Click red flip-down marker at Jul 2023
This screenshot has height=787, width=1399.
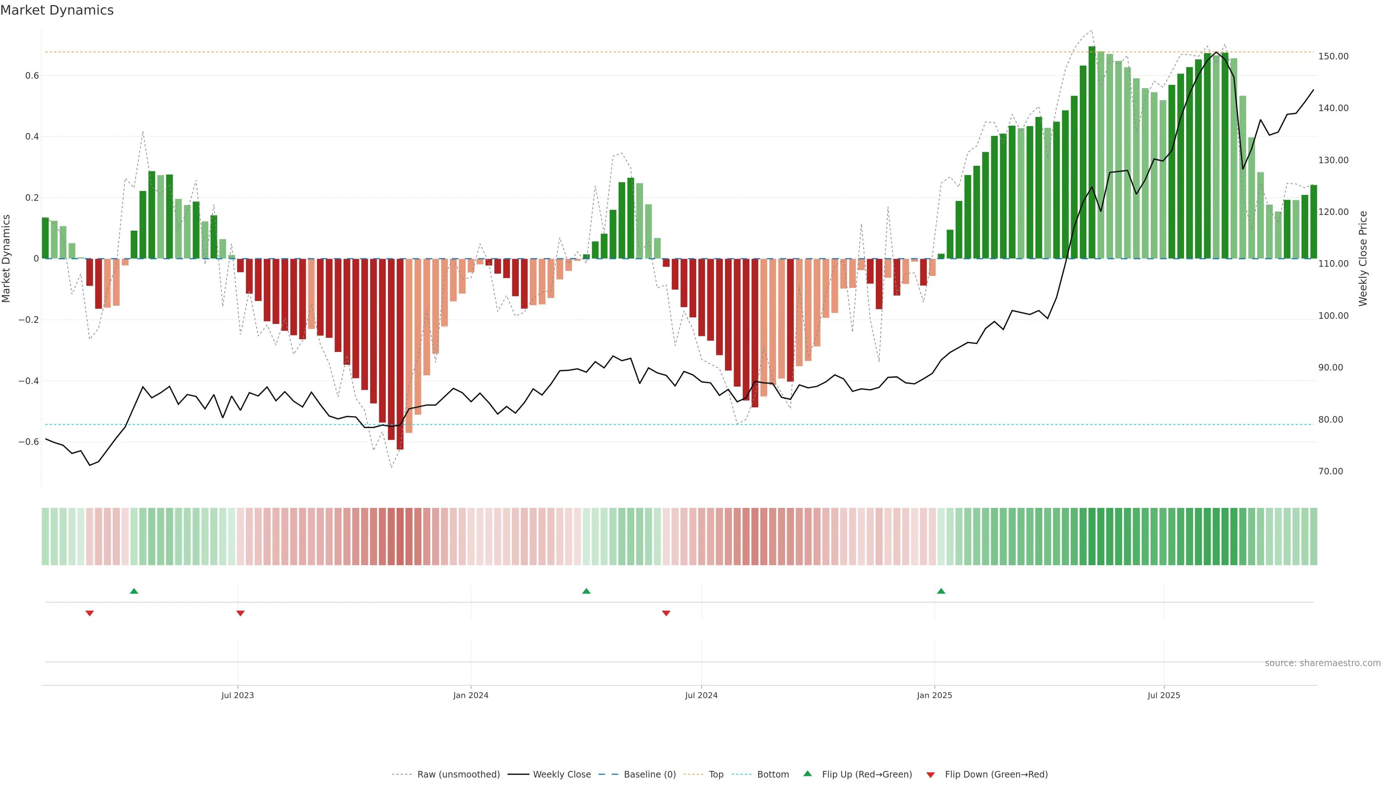coord(240,613)
